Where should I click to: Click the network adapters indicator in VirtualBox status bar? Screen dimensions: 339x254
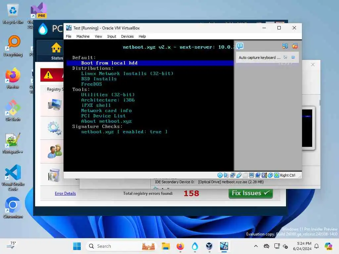pyautogui.click(x=232, y=175)
